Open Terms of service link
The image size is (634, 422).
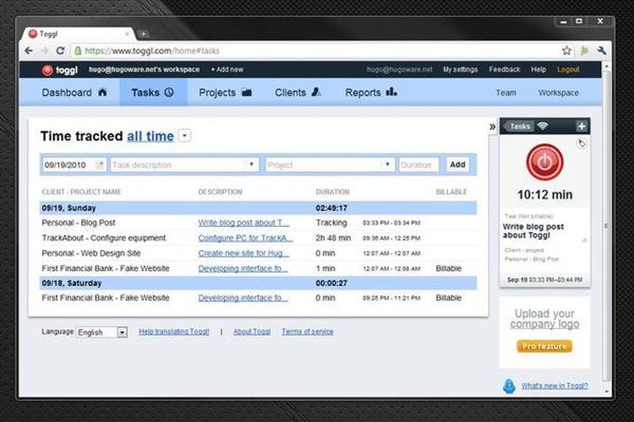point(308,332)
